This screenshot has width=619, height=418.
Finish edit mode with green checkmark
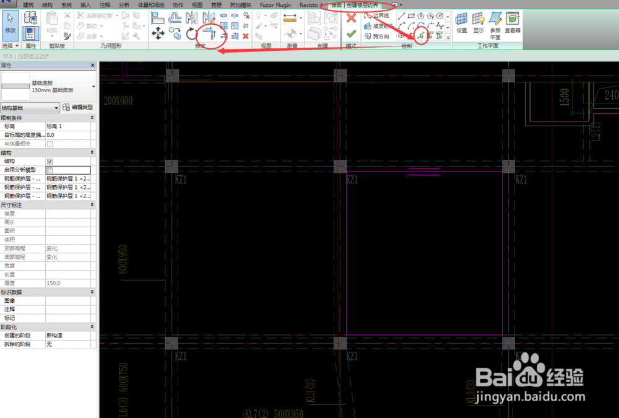pos(352,33)
